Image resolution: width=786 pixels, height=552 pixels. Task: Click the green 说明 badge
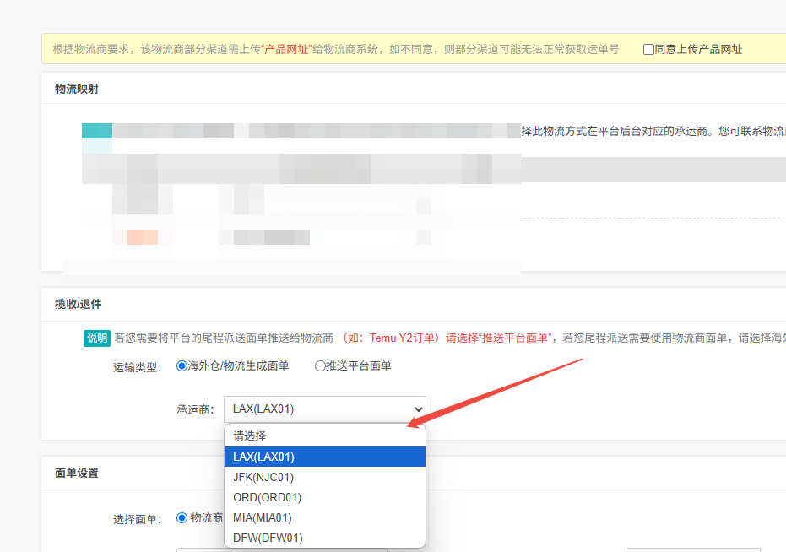point(97,338)
